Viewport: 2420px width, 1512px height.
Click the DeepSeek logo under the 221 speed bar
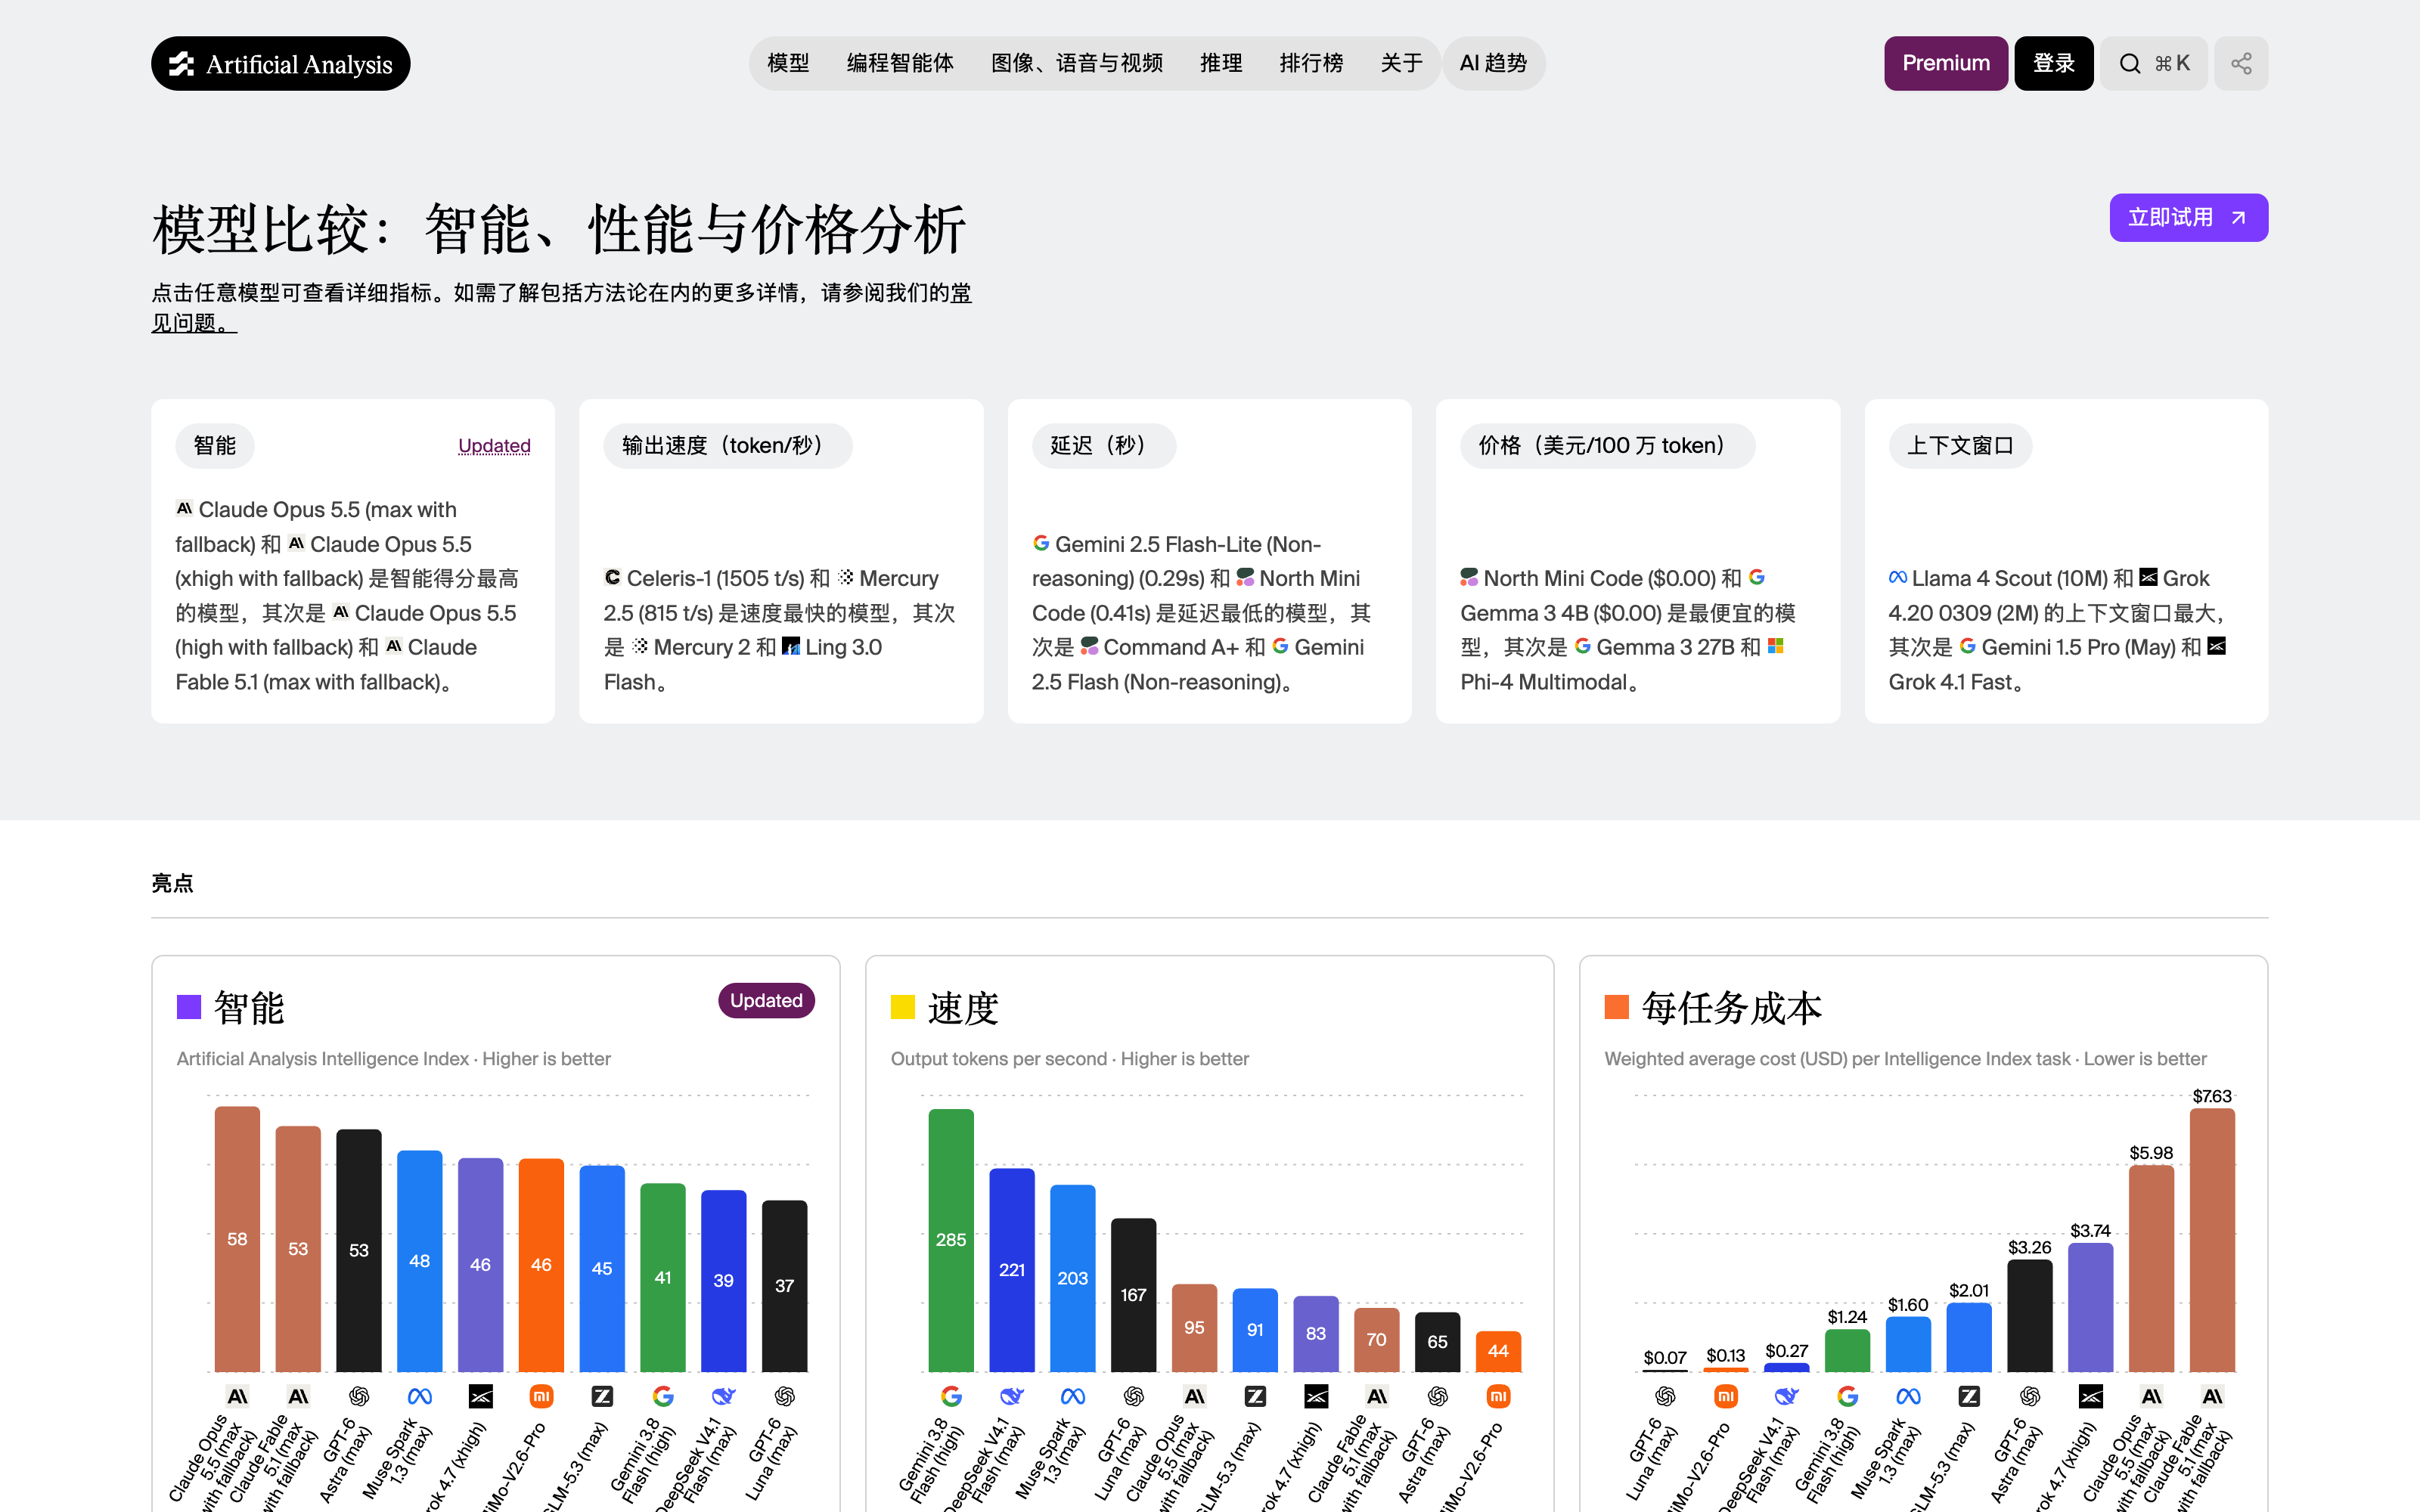(1012, 1396)
